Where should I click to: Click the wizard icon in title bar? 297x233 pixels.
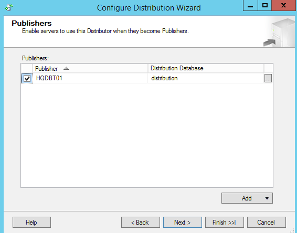pos(9,7)
